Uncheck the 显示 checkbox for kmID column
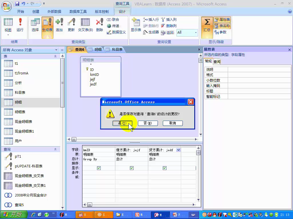293x219 pixels. coord(99,168)
